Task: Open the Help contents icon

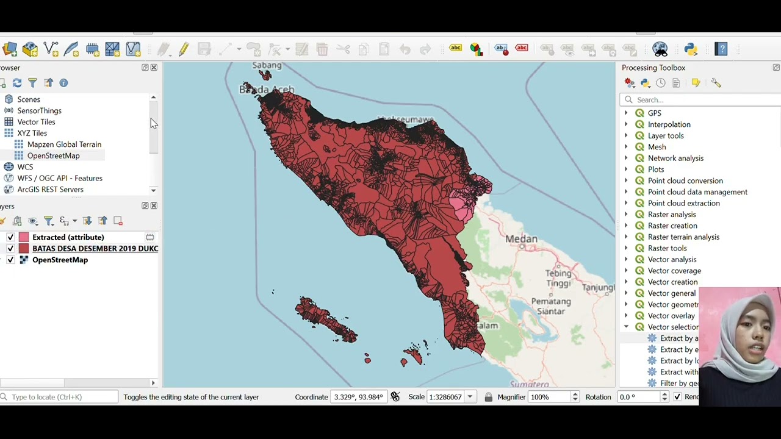Action: pos(721,49)
